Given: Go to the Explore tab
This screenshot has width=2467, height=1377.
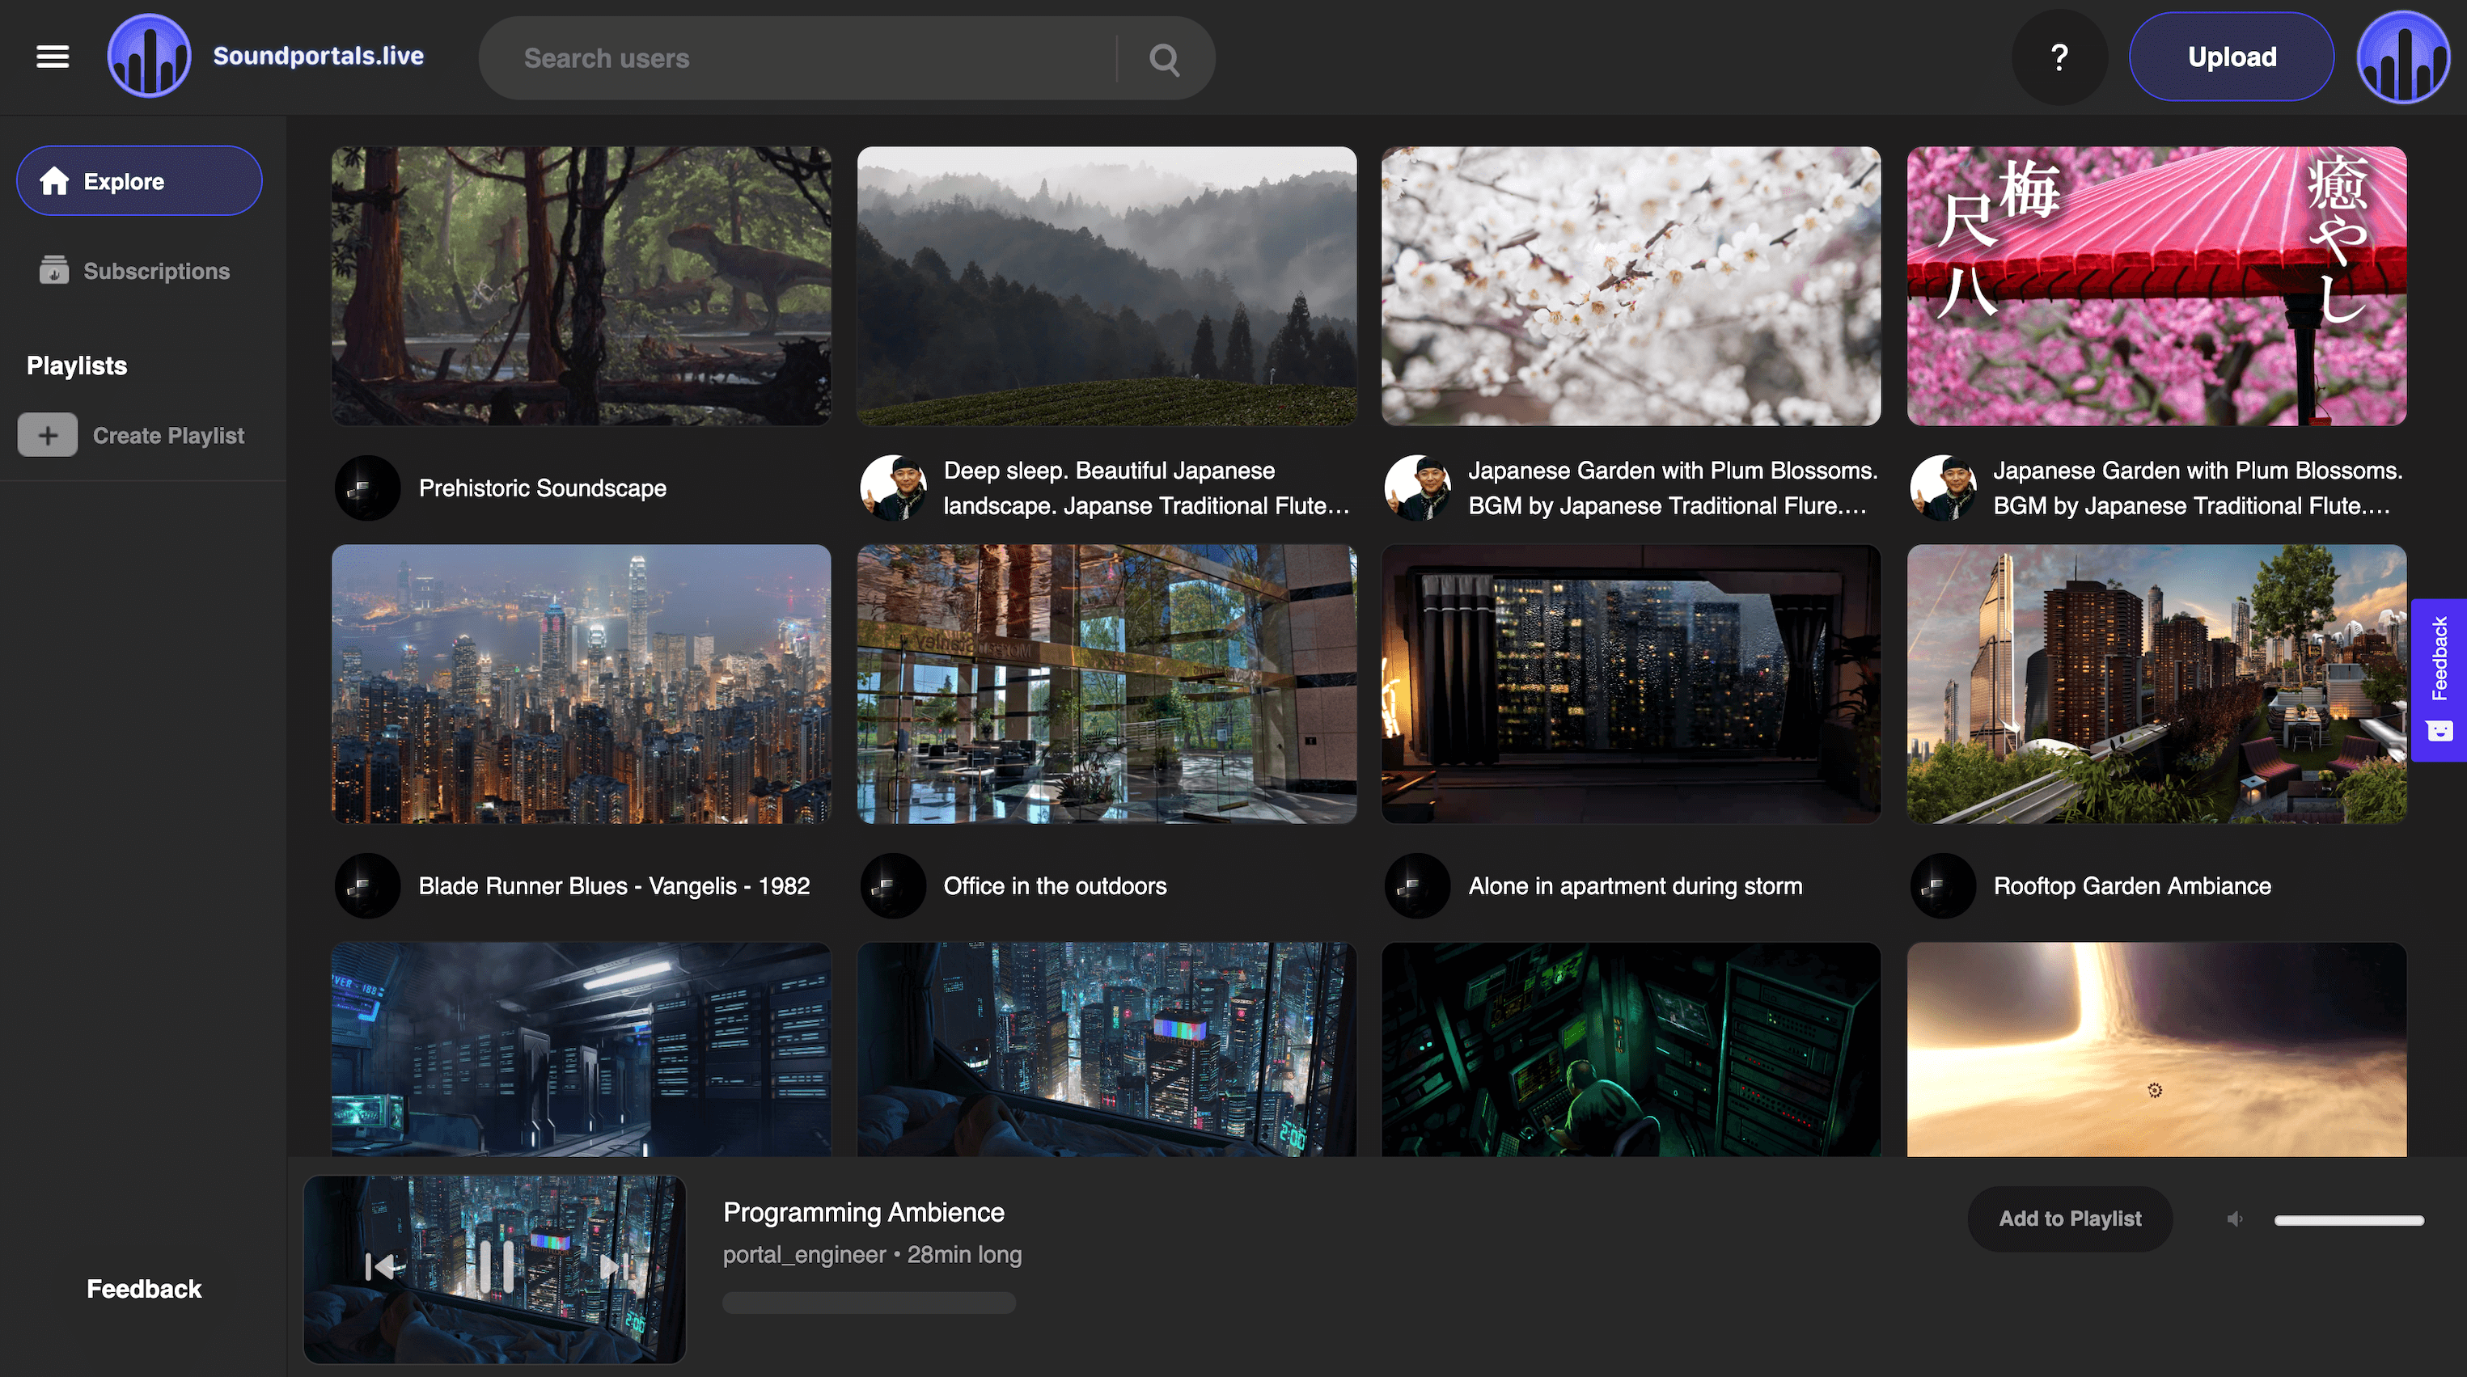Looking at the screenshot, I should [x=139, y=181].
